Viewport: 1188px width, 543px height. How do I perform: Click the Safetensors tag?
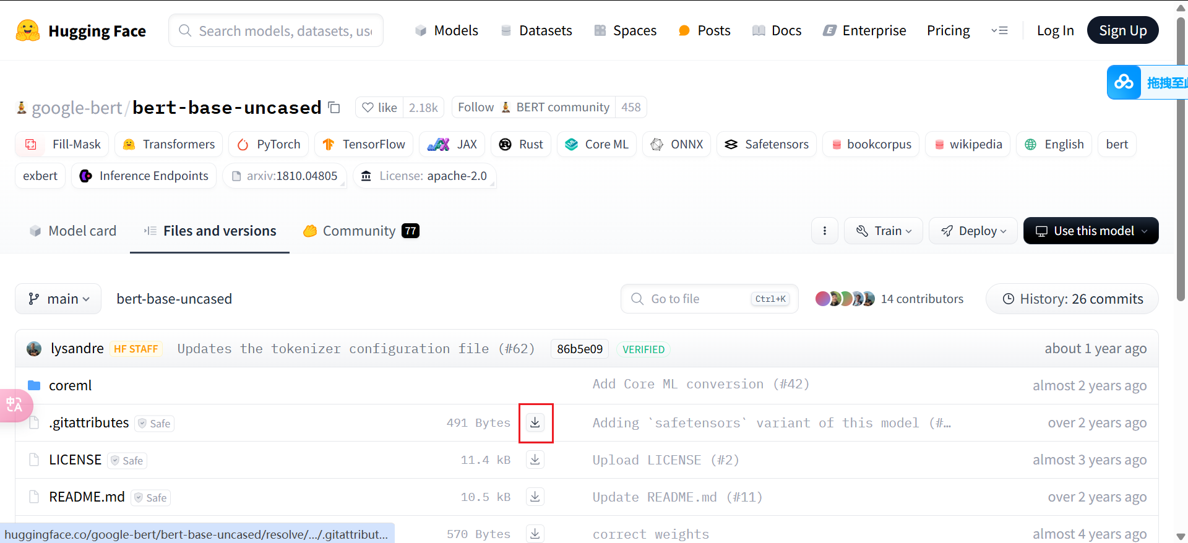pyautogui.click(x=767, y=144)
